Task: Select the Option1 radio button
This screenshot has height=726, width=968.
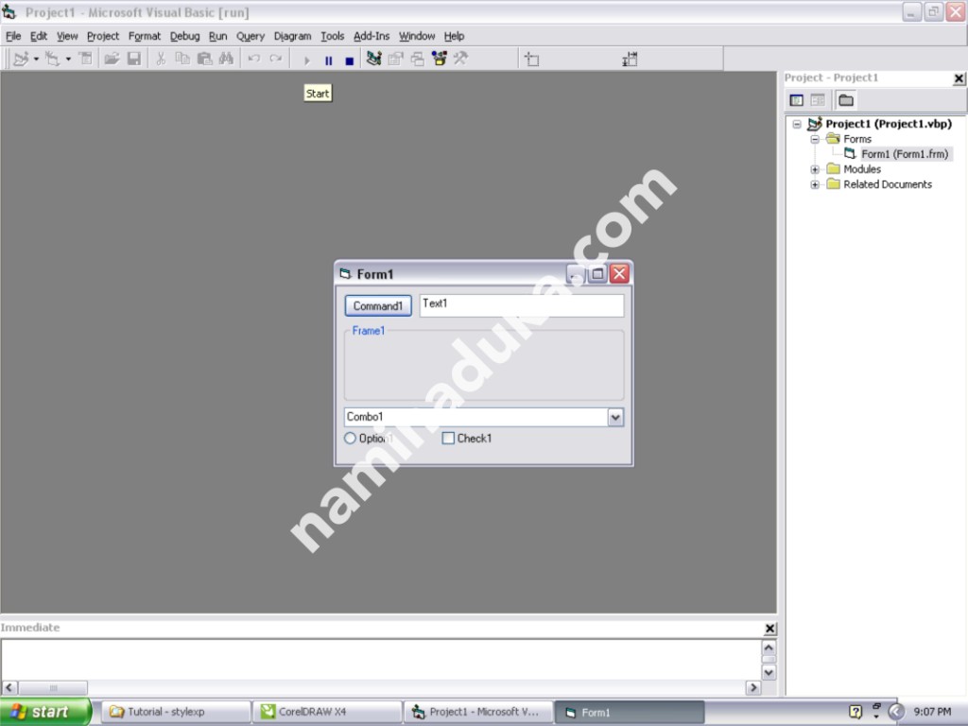Action: pos(350,439)
